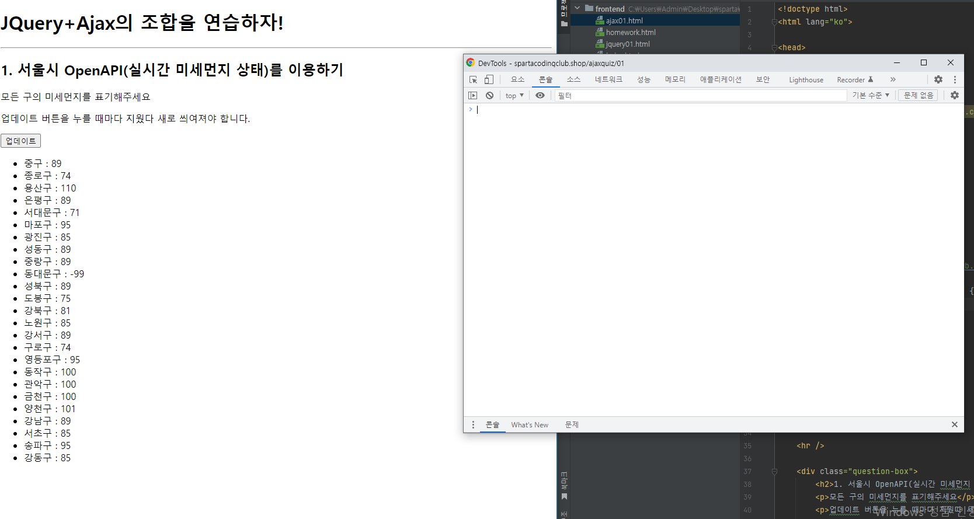
Task: Open the Recorder tab in DevTools
Action: [854, 80]
